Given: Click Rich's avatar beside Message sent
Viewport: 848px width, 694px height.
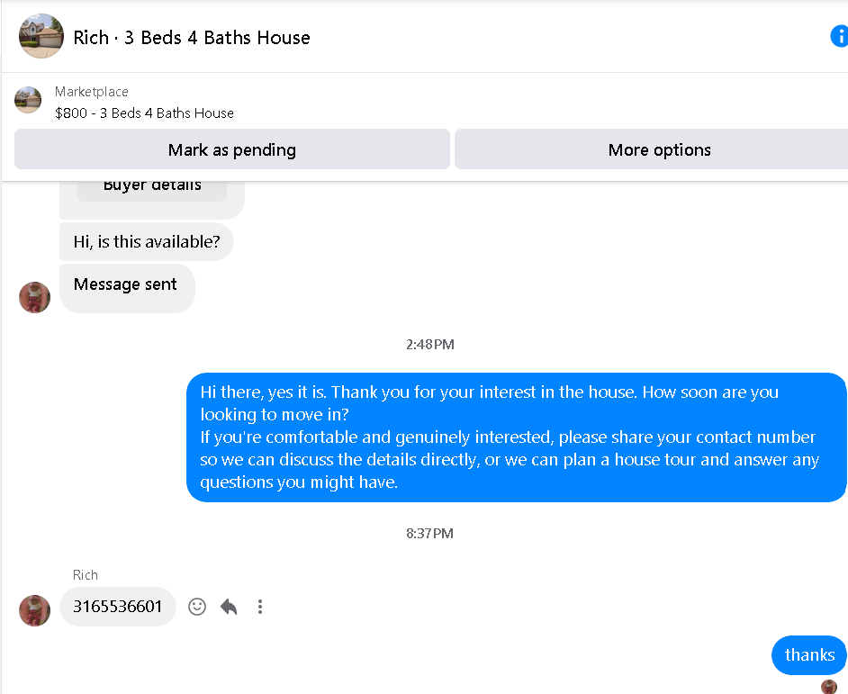Looking at the screenshot, I should (34, 297).
